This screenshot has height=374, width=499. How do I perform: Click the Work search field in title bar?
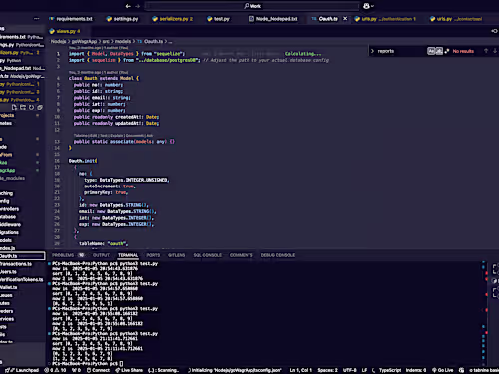coord(252,6)
